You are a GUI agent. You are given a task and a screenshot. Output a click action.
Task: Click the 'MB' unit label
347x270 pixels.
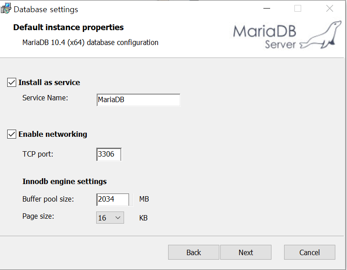[144, 199]
